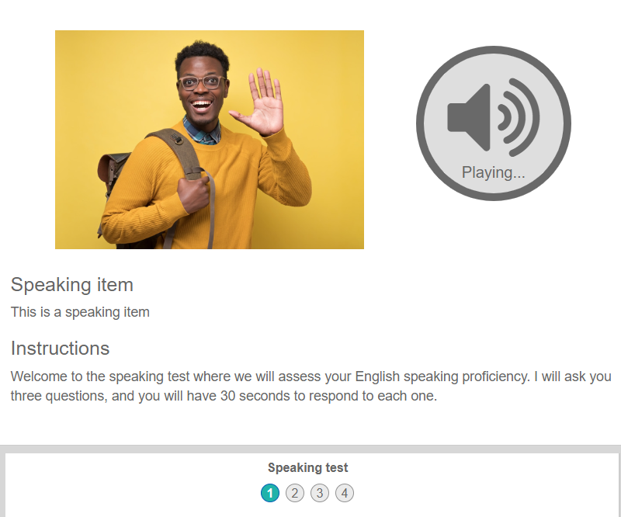The width and height of the screenshot is (621, 517).
Task: Select the "This is a speaking item" text
Action: pos(80,312)
